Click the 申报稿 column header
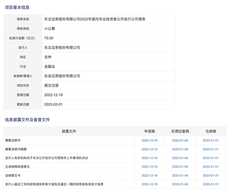 [x=150, y=131]
